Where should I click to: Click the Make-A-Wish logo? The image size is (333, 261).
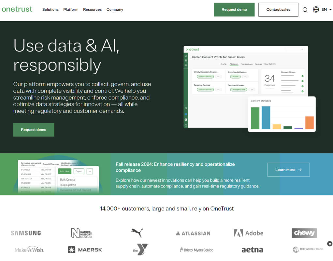click(x=29, y=249)
